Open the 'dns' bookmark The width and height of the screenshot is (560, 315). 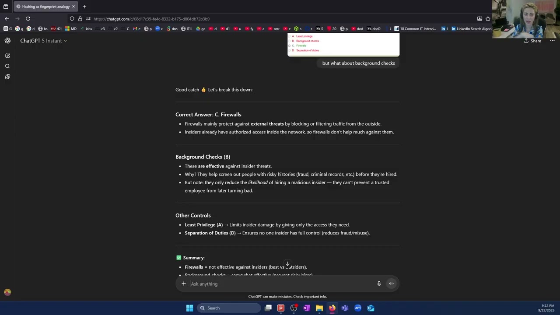172,29
